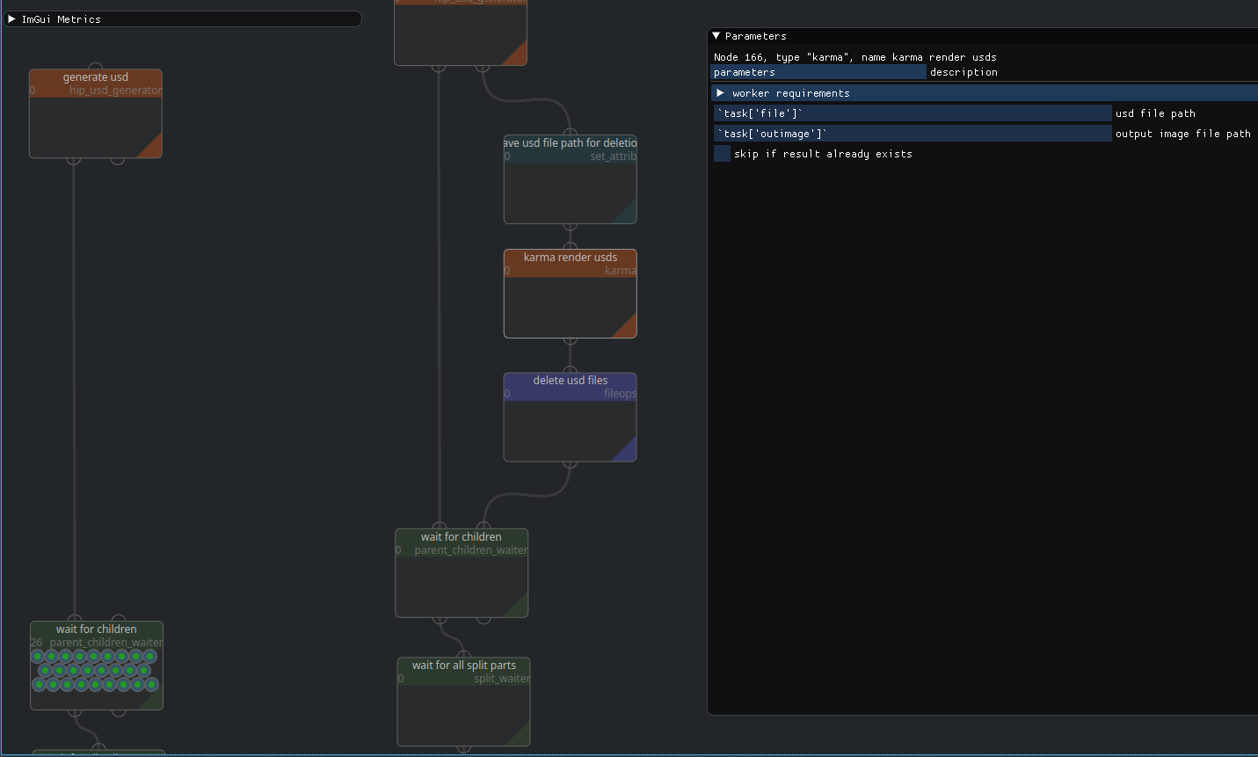Edit the usd file path task['file'] field
The image size is (1258, 757).
(x=911, y=113)
